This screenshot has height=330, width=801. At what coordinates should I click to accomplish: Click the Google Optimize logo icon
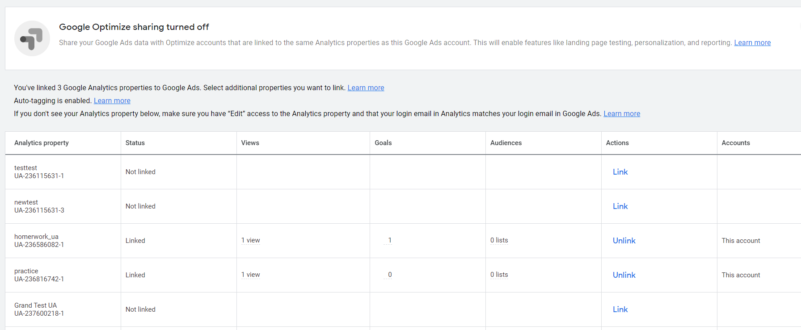[32, 38]
